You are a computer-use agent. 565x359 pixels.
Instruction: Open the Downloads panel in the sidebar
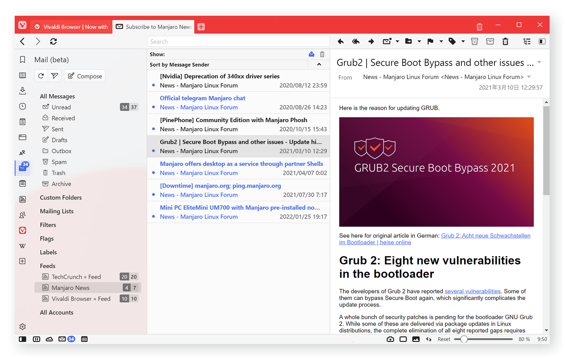point(22,90)
